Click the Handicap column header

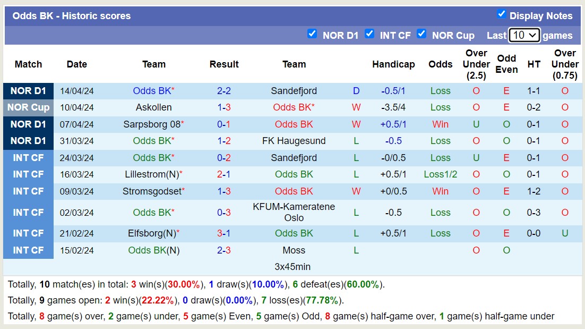394,64
